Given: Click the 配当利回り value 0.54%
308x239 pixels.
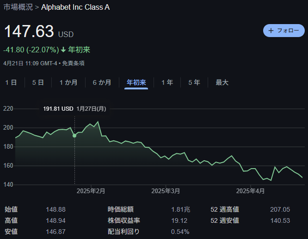Looking at the screenshot, I should [x=180, y=232].
